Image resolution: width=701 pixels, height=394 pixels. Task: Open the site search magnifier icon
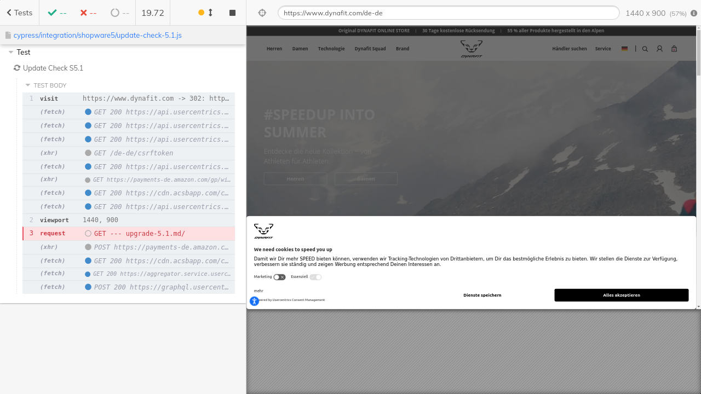pyautogui.click(x=645, y=49)
